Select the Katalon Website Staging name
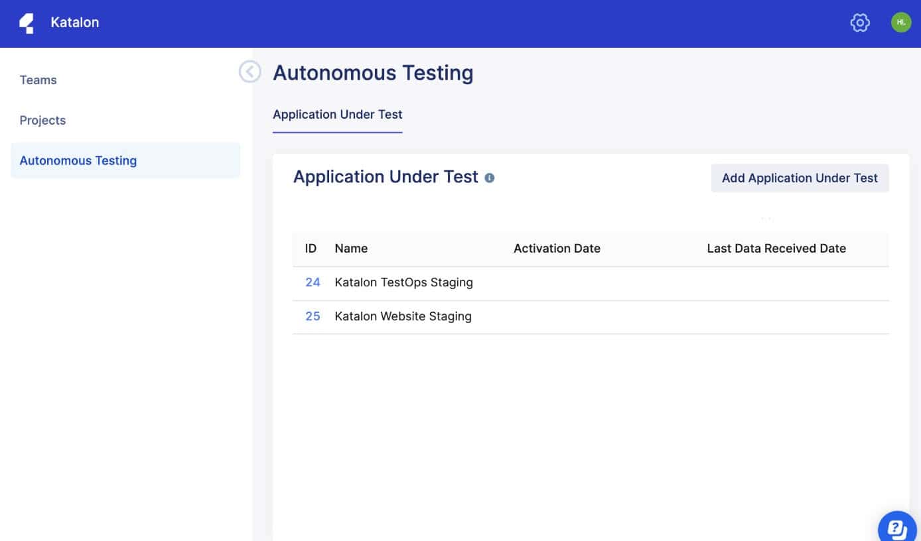 click(x=403, y=316)
